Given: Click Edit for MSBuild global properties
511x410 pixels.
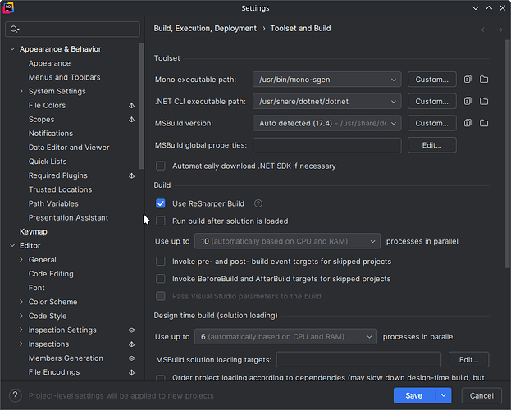Looking at the screenshot, I should point(431,145).
